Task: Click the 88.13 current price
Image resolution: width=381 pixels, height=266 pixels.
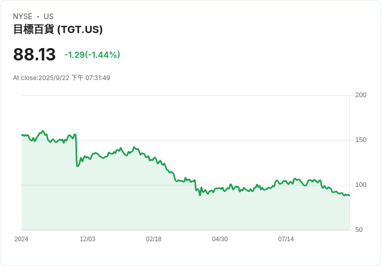Action: click(x=34, y=55)
